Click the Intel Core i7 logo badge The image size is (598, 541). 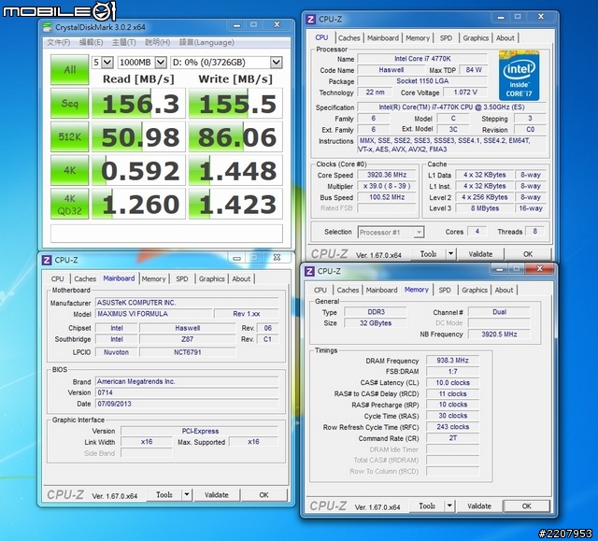pos(520,76)
